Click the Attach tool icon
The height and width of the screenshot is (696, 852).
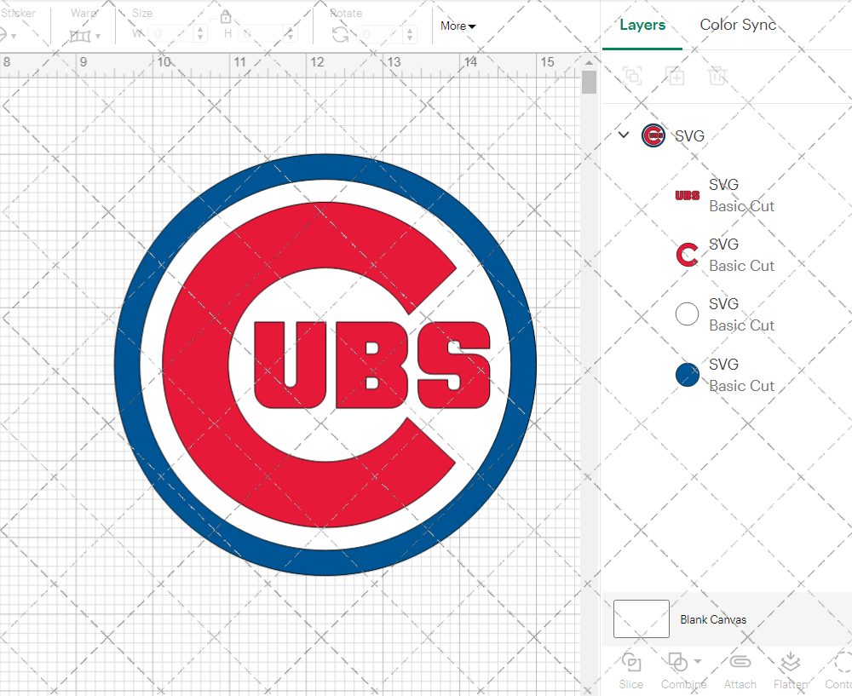coord(740,662)
